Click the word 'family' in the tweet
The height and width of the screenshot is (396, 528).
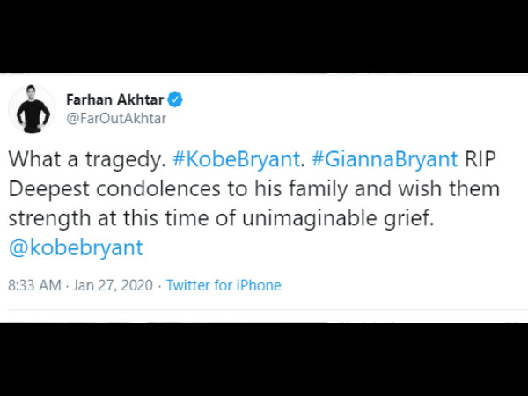click(318, 188)
